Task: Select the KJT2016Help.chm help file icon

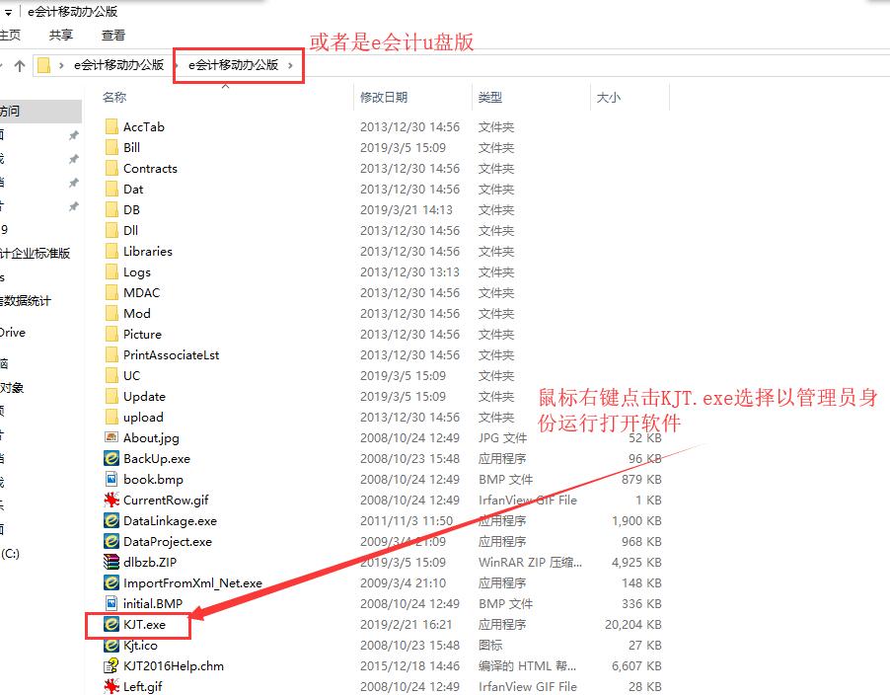Action: [x=111, y=665]
